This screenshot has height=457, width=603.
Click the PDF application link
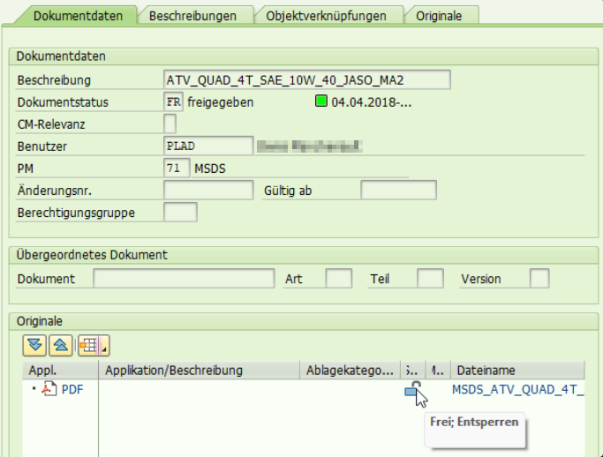[x=72, y=390]
